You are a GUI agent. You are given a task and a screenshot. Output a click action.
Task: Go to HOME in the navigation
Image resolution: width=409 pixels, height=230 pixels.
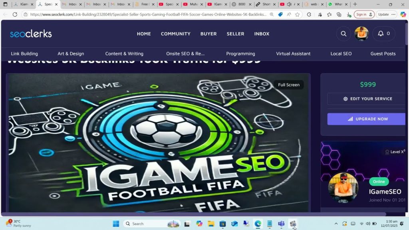click(144, 34)
